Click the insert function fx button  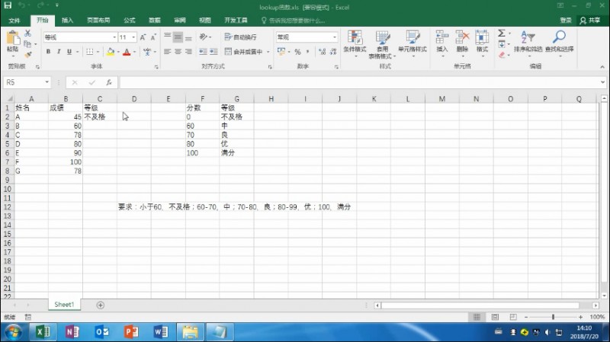point(109,82)
